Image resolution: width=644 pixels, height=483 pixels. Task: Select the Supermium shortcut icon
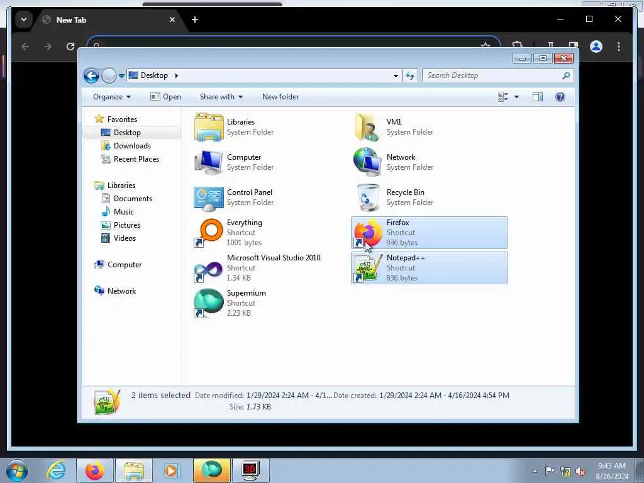209,303
